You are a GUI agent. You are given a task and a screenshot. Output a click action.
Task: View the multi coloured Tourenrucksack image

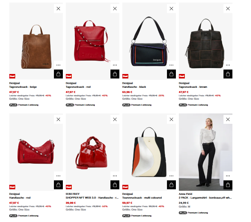[149, 152]
